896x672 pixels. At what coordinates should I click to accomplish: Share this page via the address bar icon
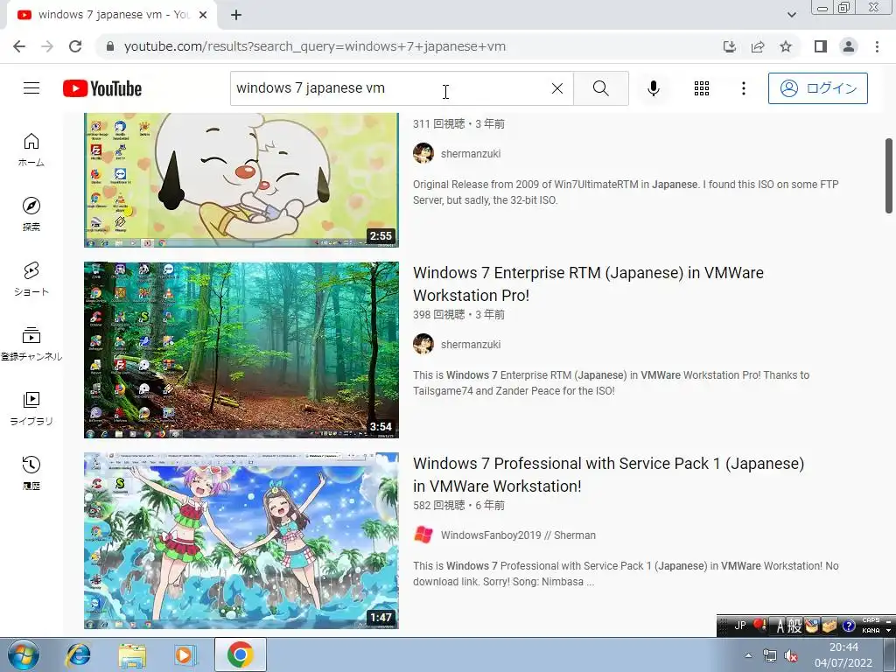(758, 46)
